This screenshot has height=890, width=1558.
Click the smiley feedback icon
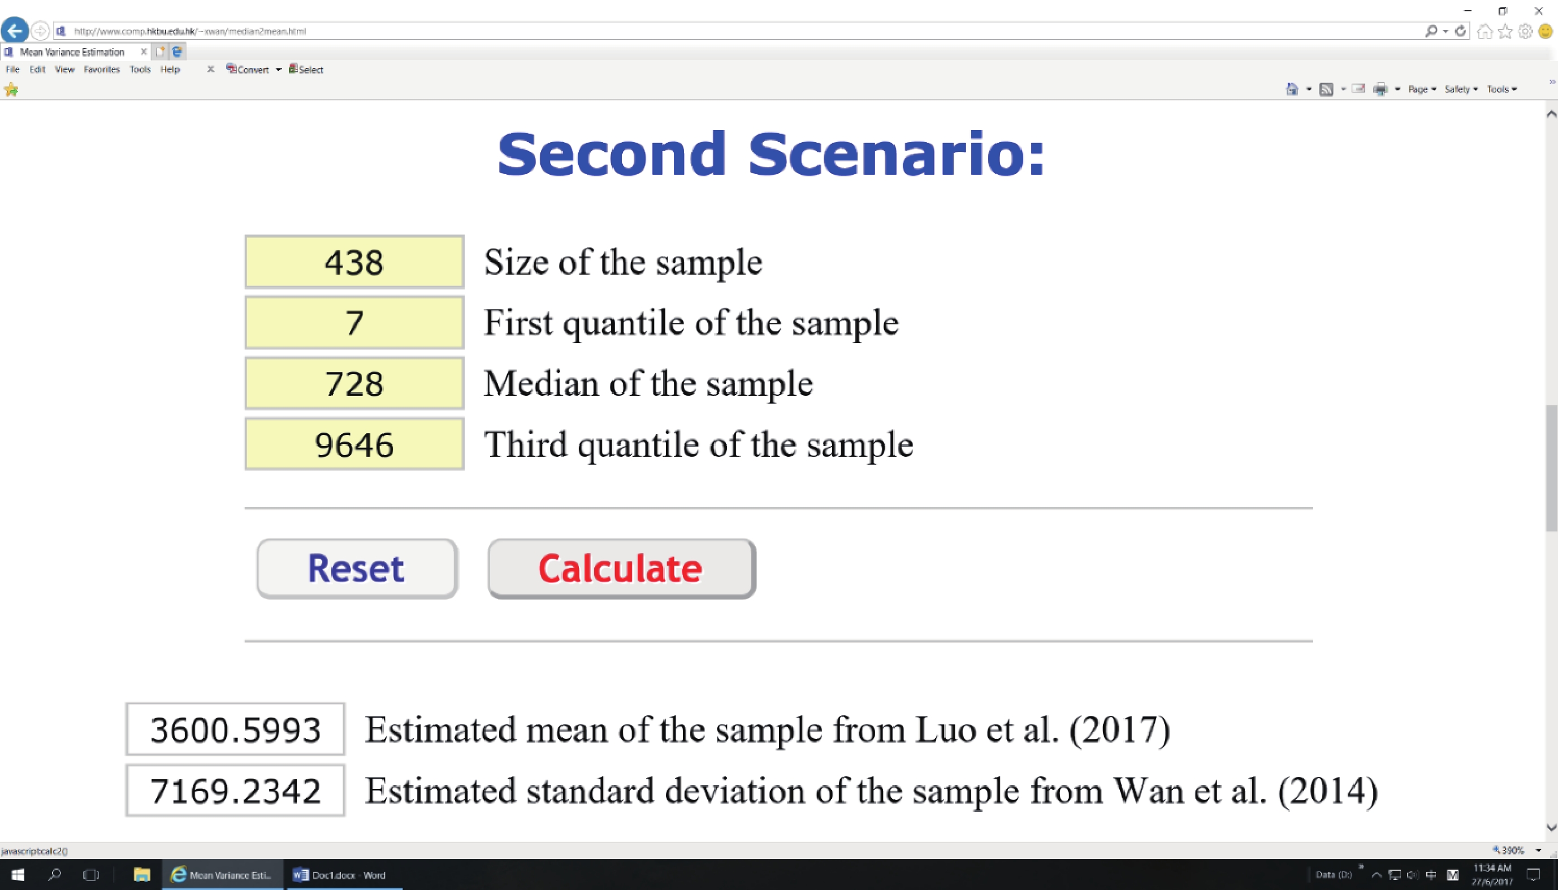tap(1545, 31)
